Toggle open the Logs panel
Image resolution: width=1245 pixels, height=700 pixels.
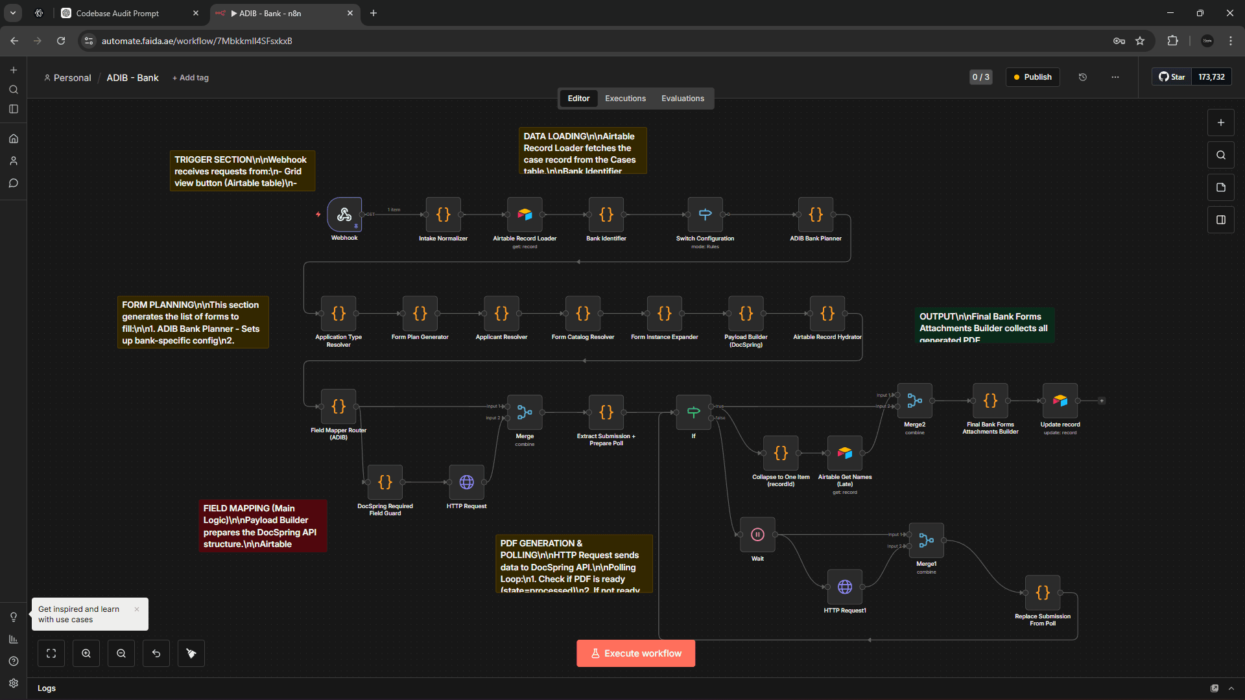pyautogui.click(x=46, y=688)
